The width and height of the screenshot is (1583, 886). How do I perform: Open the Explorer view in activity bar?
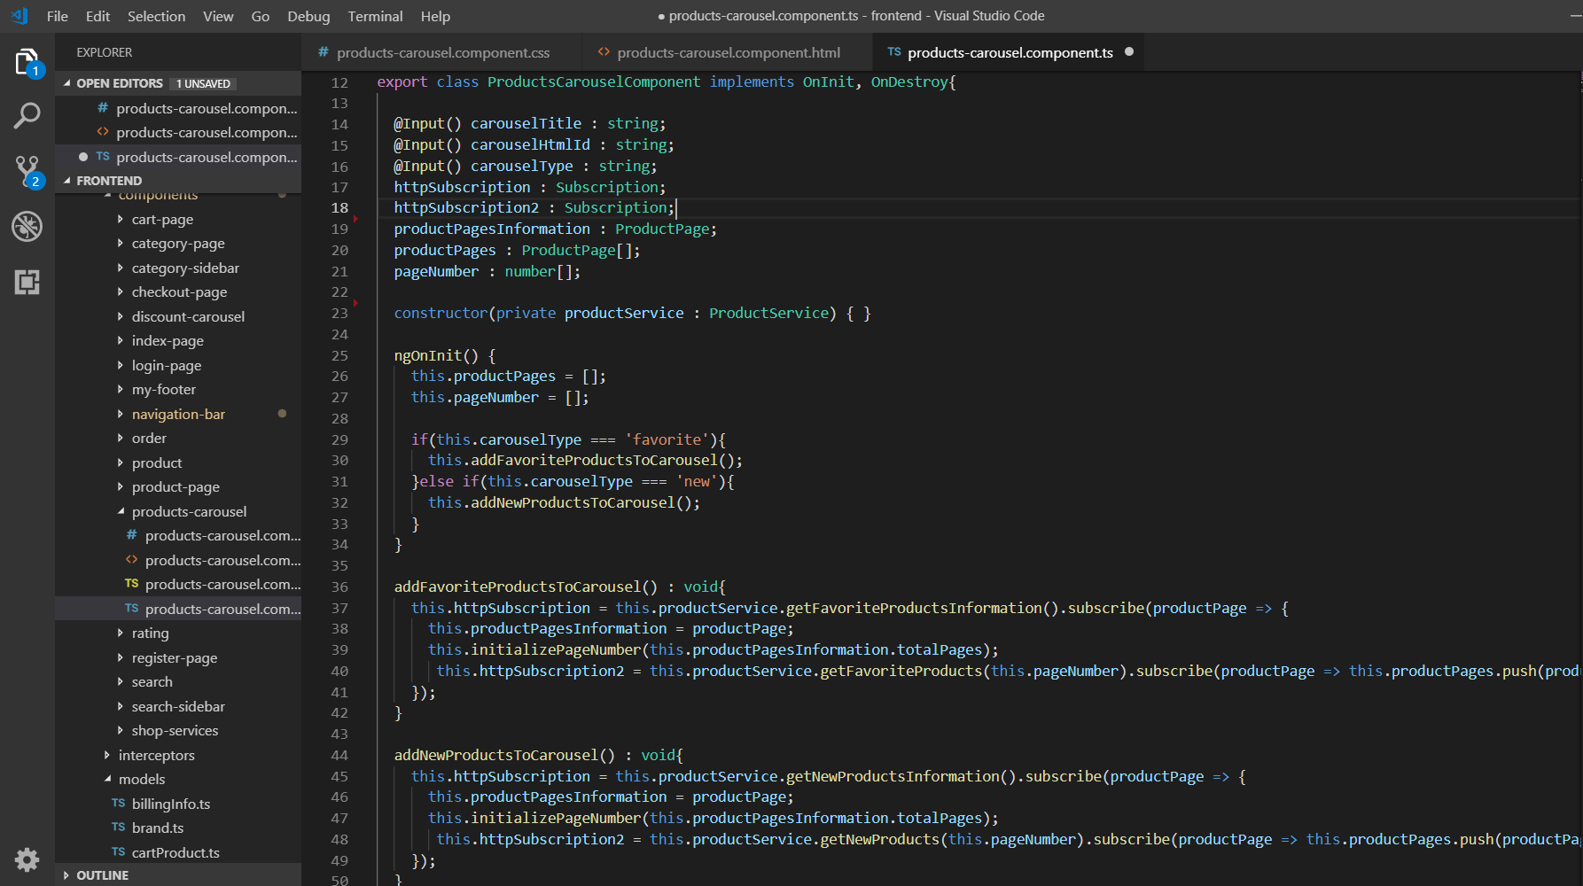coord(27,62)
